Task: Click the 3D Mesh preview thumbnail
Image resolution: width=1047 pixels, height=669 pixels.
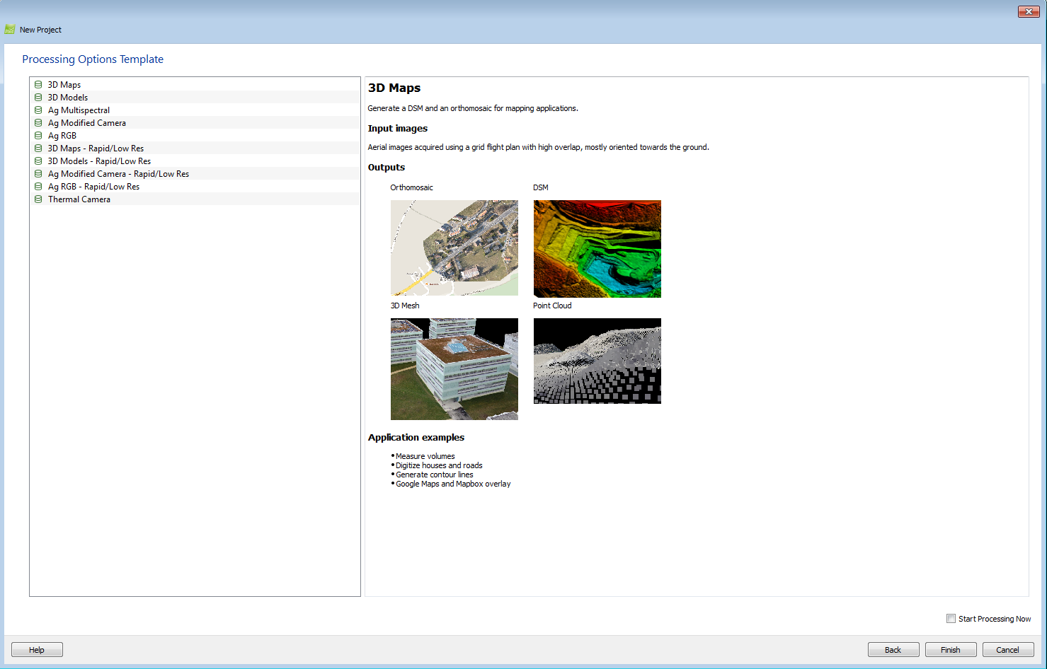Action: 454,368
